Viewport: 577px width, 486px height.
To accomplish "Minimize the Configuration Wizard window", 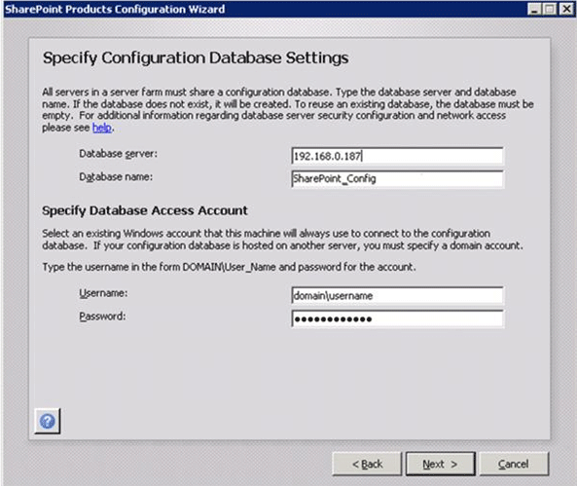I will pyautogui.click(x=534, y=9).
